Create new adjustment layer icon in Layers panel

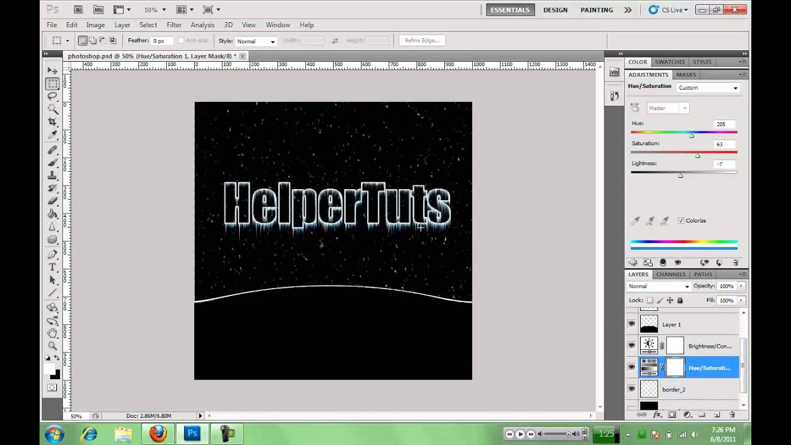point(687,415)
